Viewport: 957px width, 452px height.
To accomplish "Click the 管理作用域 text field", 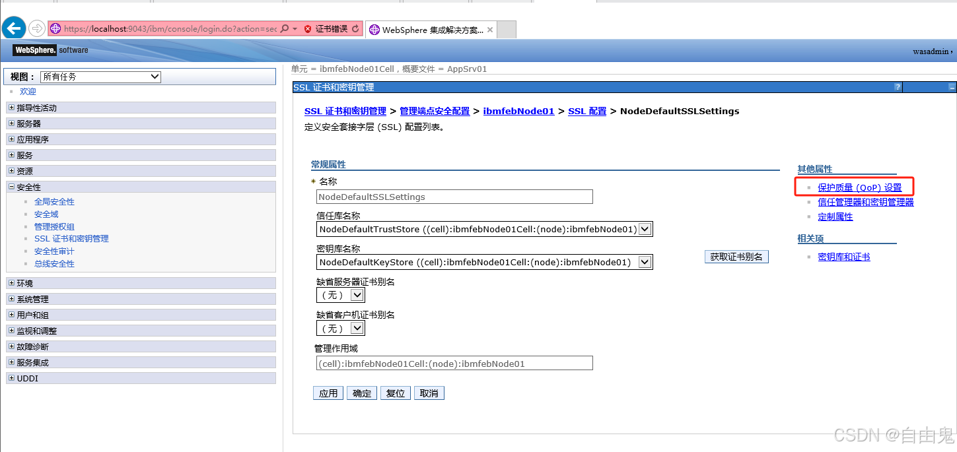I will tap(454, 364).
